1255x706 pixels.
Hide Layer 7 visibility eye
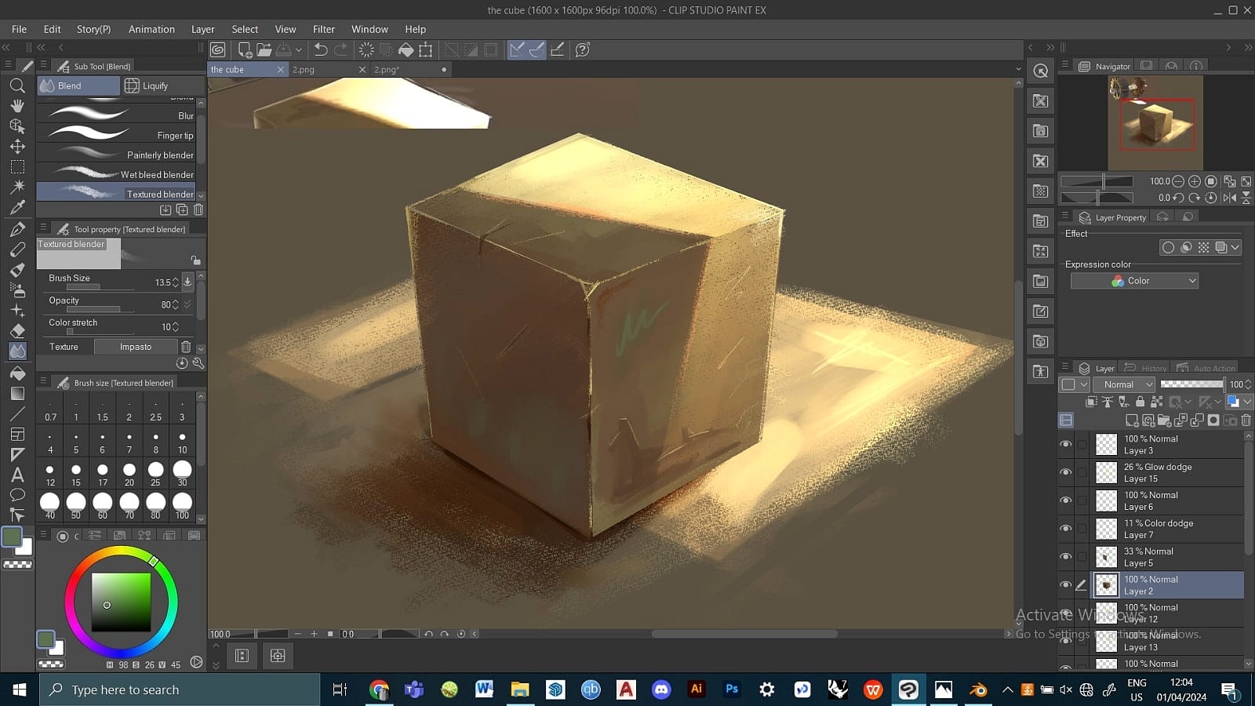point(1066,529)
